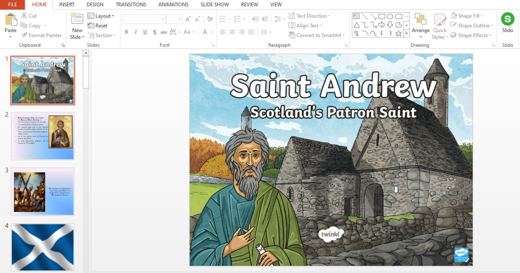Click the New Slide icon
The height and width of the screenshot is (273, 520).
coord(77,19)
